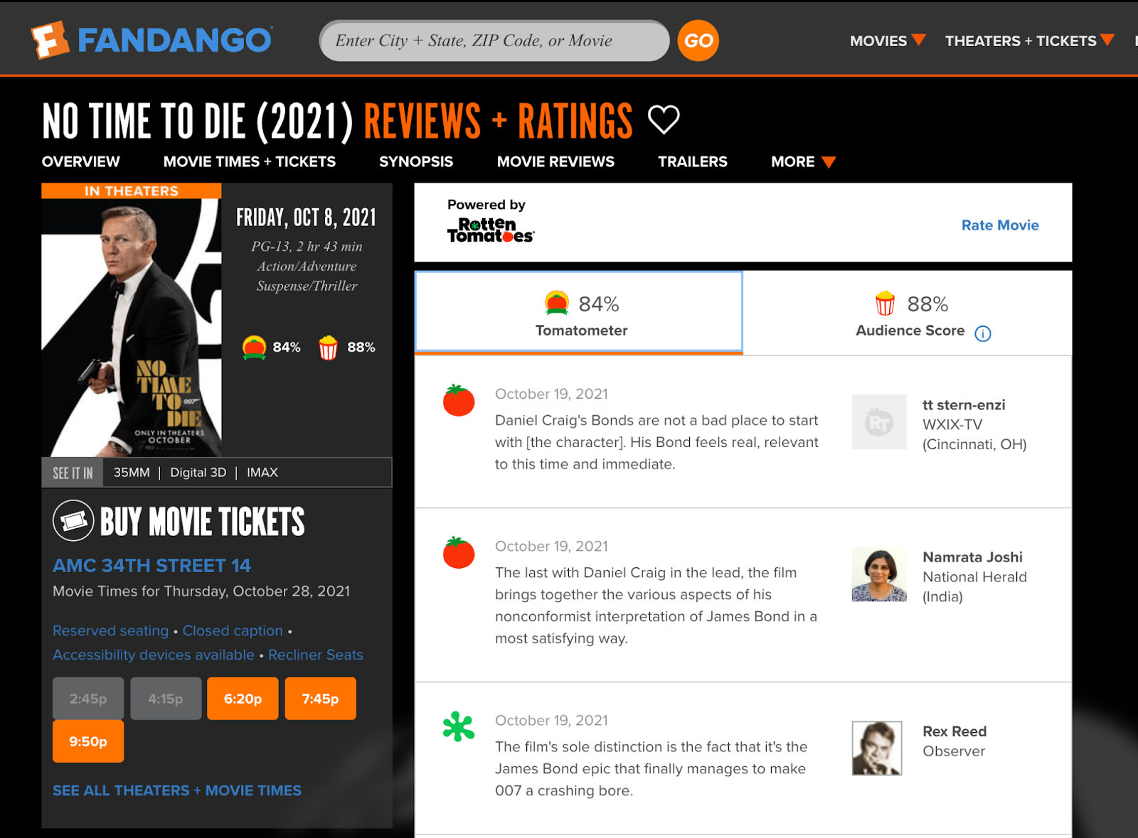Viewport: 1138px width, 838px height.
Task: Click release date Friday, Oct 8, 2021
Action: (x=306, y=217)
